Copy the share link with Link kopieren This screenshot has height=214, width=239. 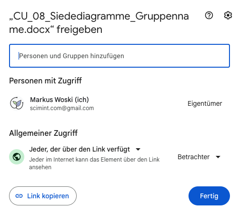click(x=43, y=196)
